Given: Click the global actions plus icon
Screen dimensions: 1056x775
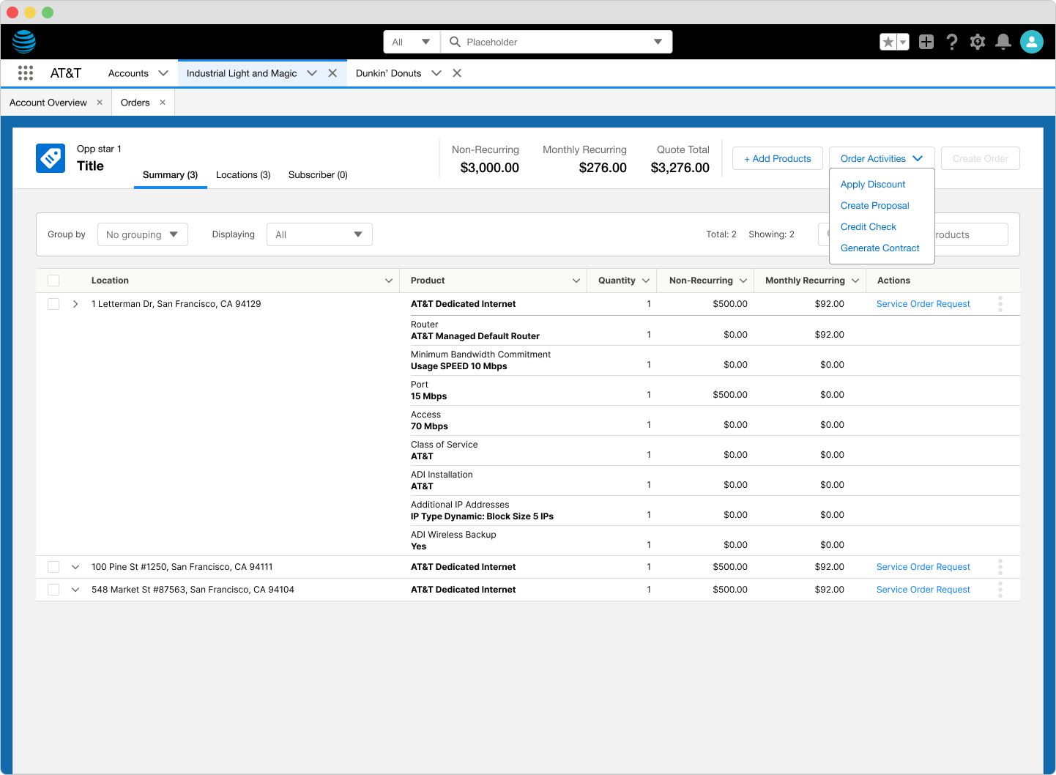Looking at the screenshot, I should pos(926,42).
